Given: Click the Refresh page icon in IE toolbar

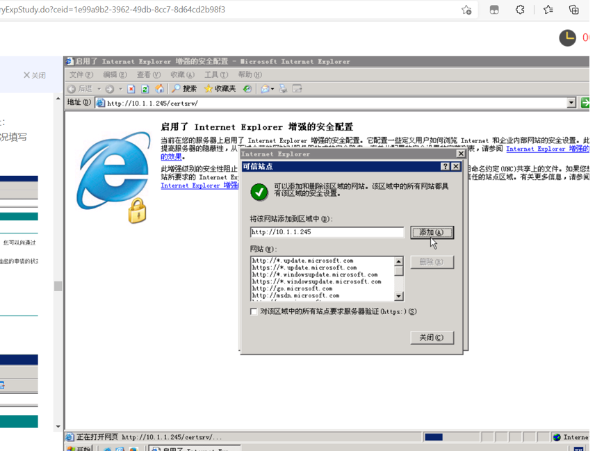Looking at the screenshot, I should (145, 89).
